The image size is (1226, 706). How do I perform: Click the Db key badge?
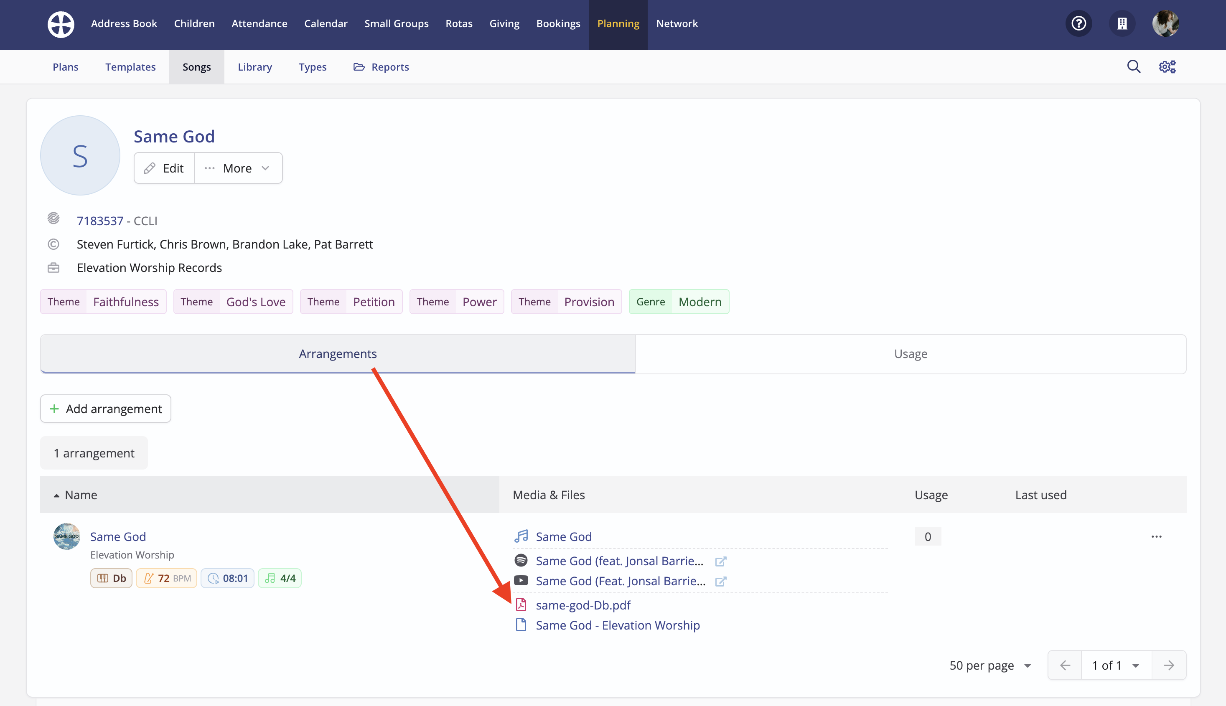pos(111,578)
